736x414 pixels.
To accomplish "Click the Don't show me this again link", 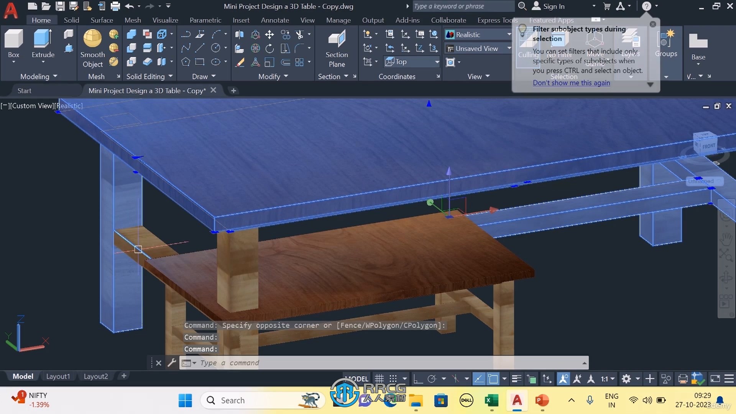I will point(571,82).
